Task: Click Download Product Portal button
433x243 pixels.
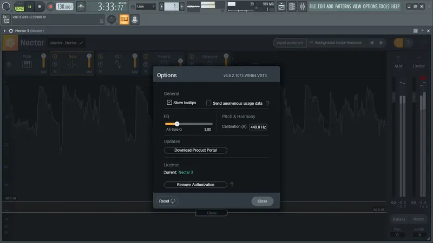Action: tap(195, 150)
